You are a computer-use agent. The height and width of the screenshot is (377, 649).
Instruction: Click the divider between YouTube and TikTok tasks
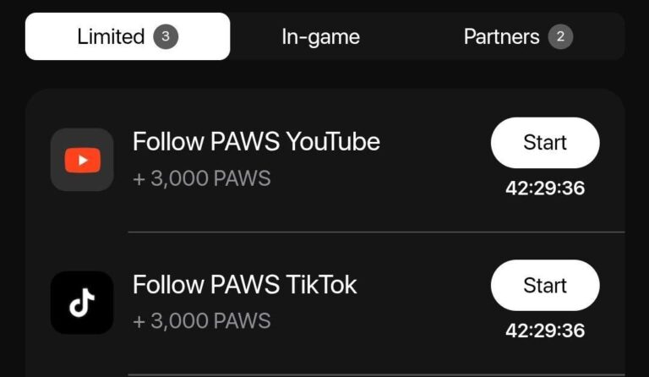(x=376, y=232)
